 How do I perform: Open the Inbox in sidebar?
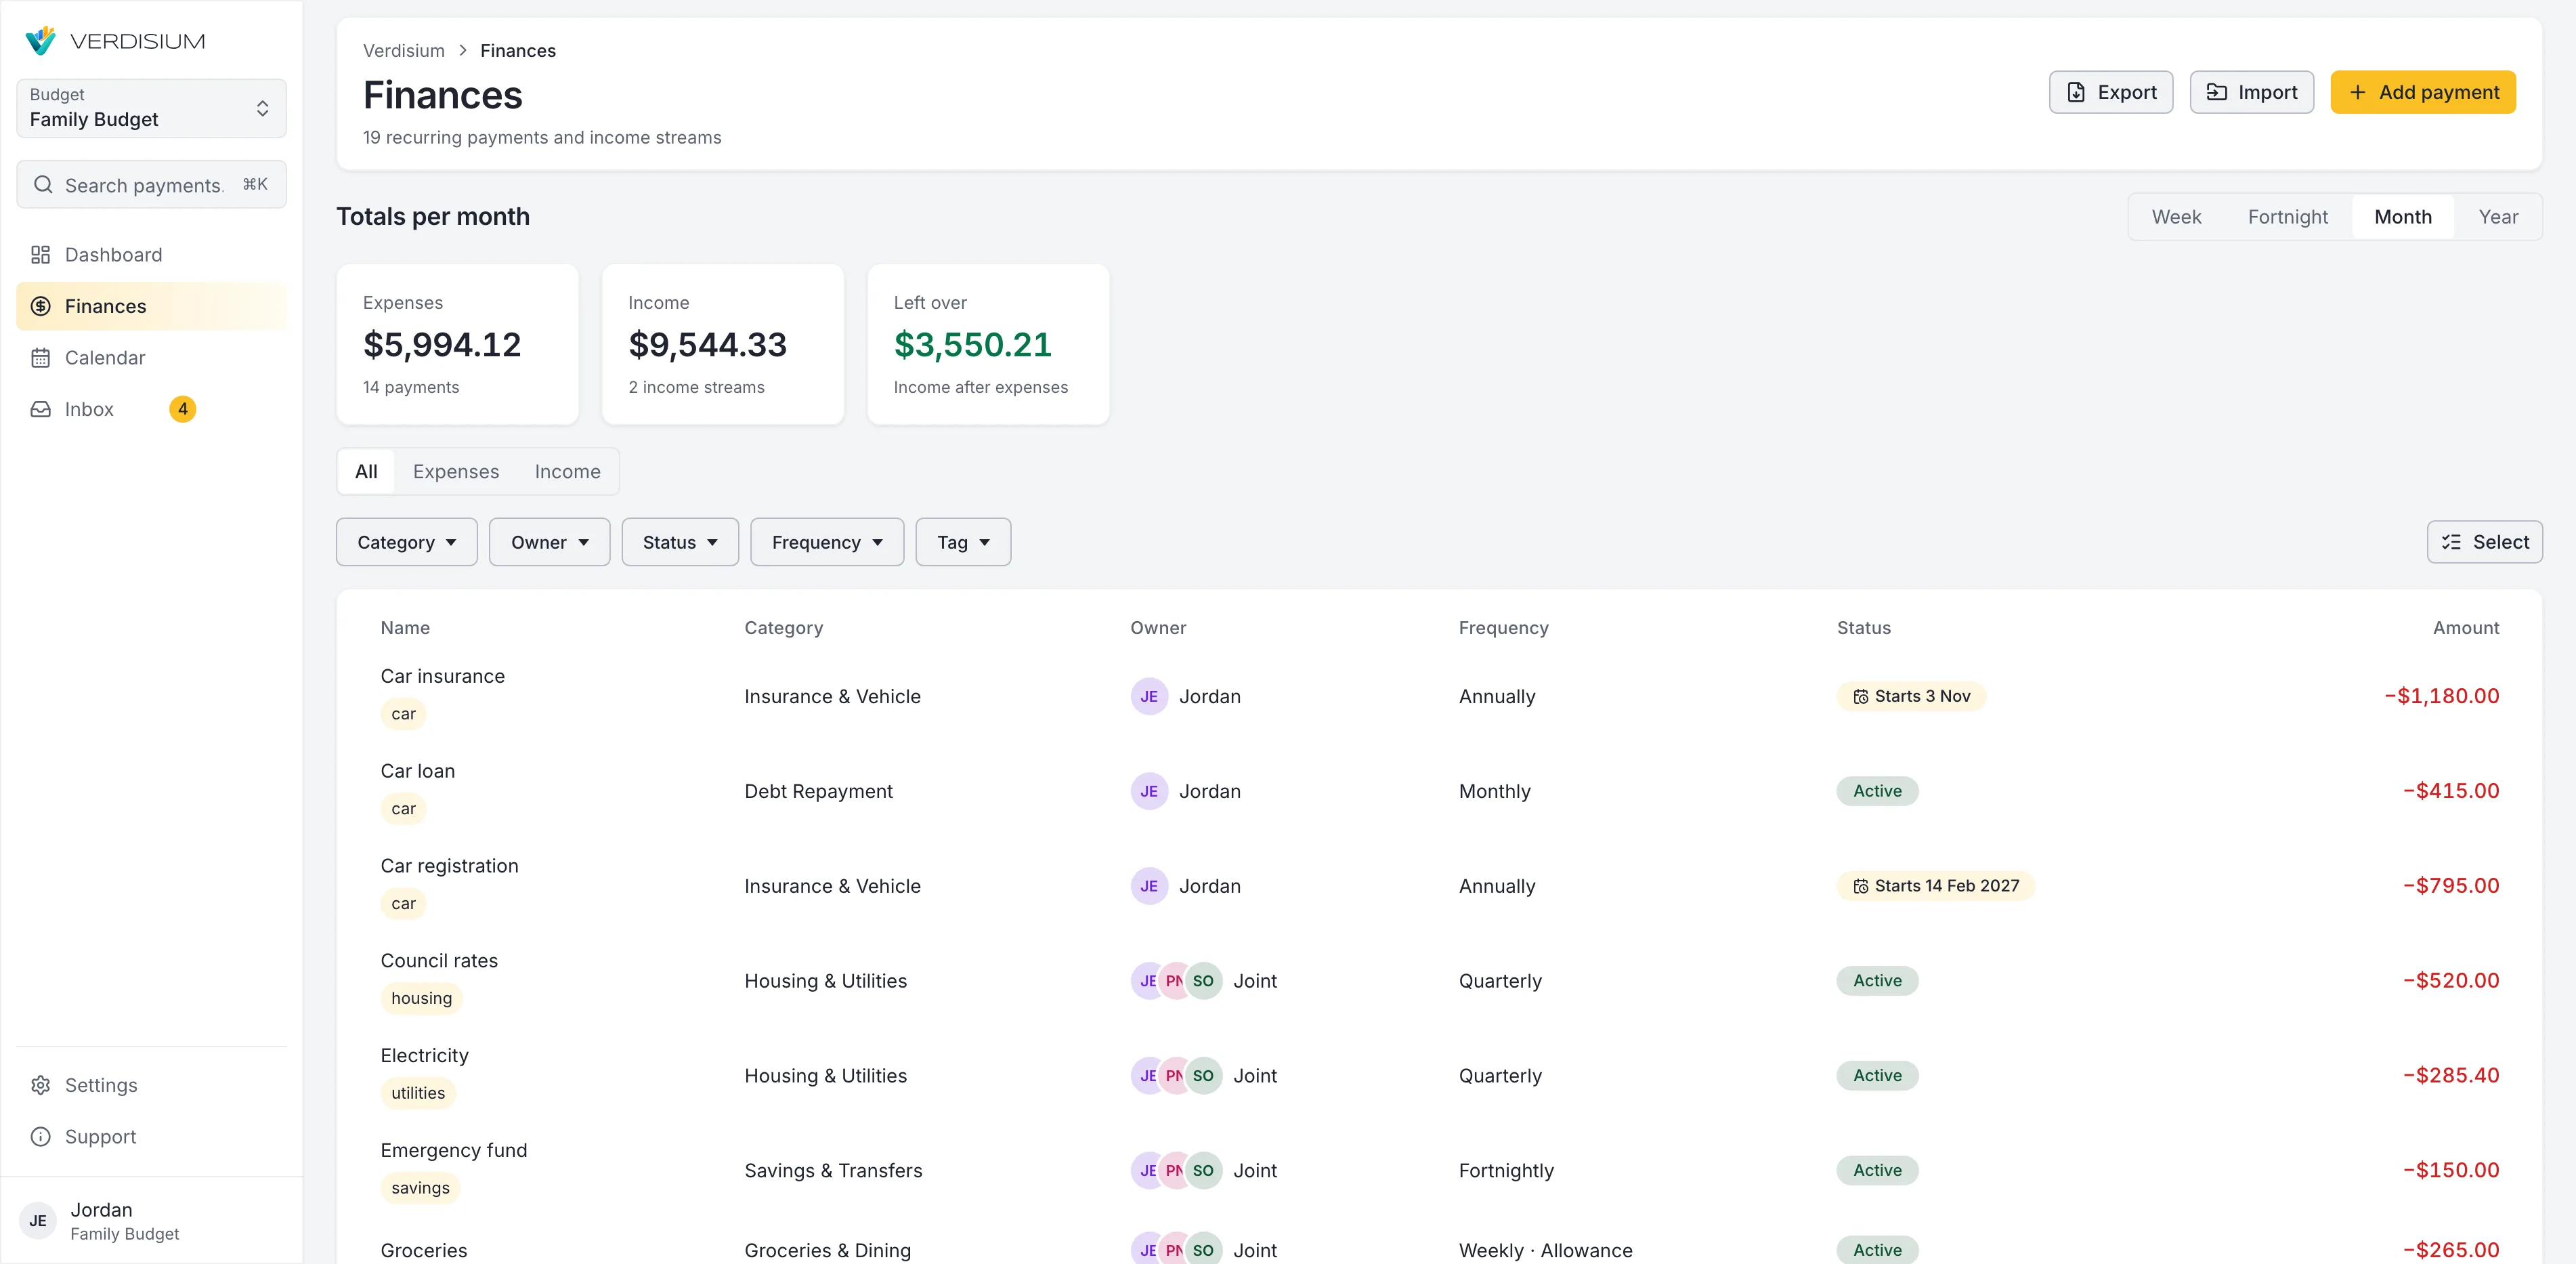pos(151,409)
